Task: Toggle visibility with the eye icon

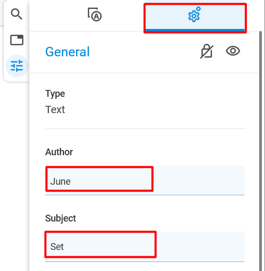Action: (x=233, y=51)
